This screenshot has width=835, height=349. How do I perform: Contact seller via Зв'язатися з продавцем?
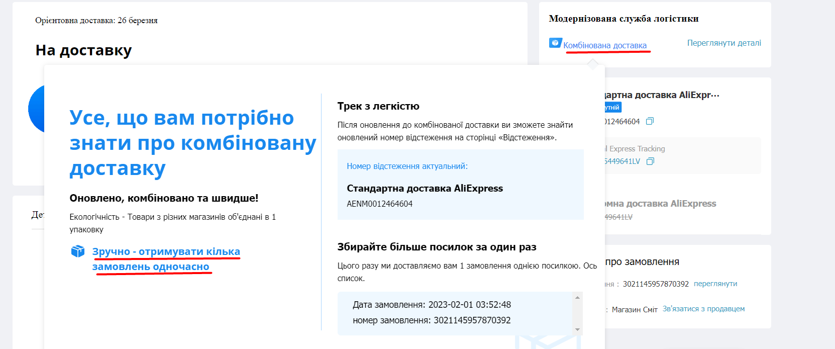click(x=703, y=309)
